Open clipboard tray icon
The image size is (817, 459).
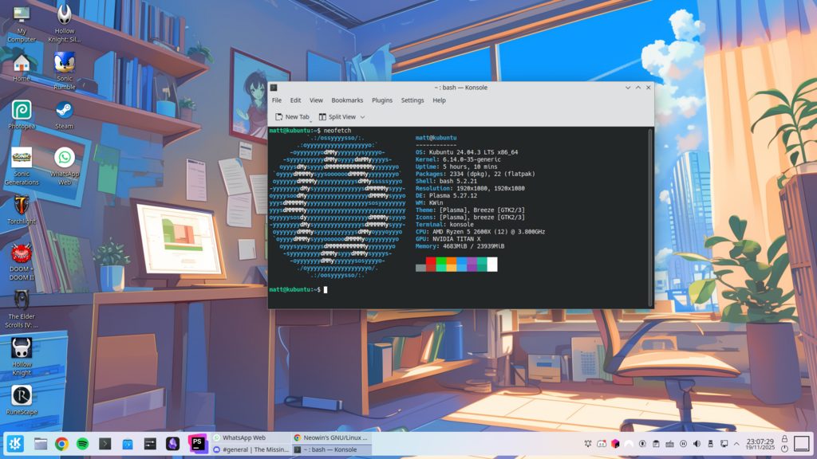656,444
